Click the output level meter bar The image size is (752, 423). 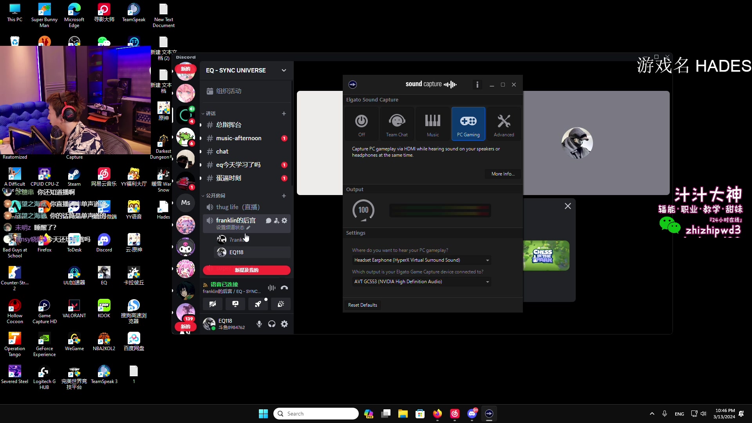pyautogui.click(x=440, y=211)
